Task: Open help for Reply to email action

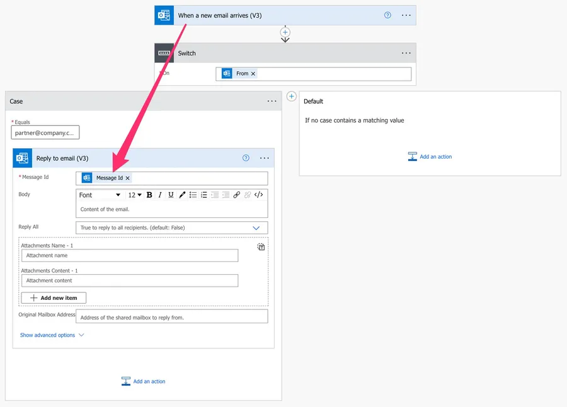Action: [246, 158]
